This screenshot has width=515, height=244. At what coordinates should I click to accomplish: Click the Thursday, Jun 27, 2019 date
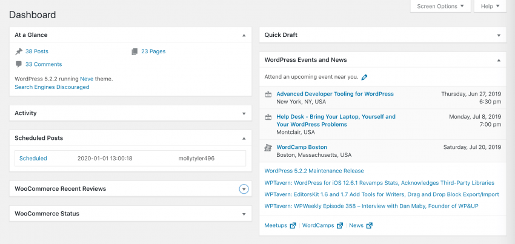[x=471, y=94]
